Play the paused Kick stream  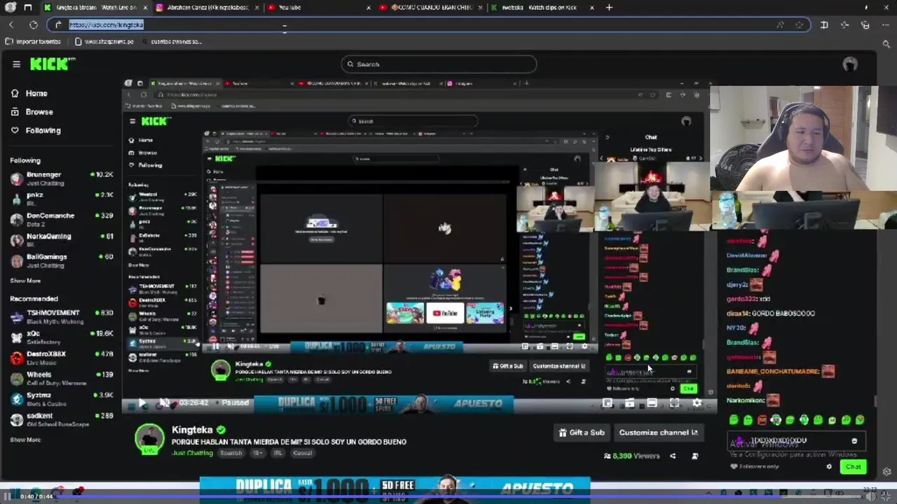click(142, 403)
